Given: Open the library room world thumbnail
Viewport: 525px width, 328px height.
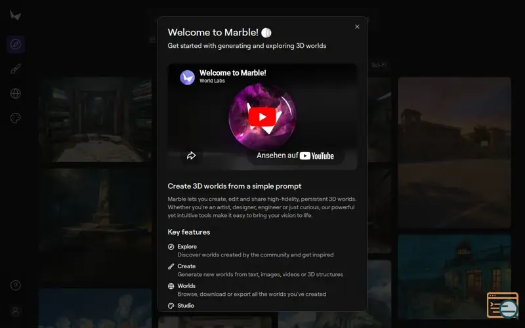Looking at the screenshot, I should 95,120.
